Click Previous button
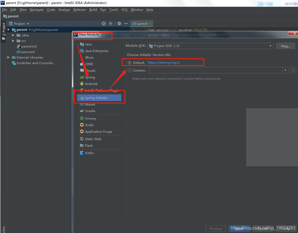 coord(216,229)
